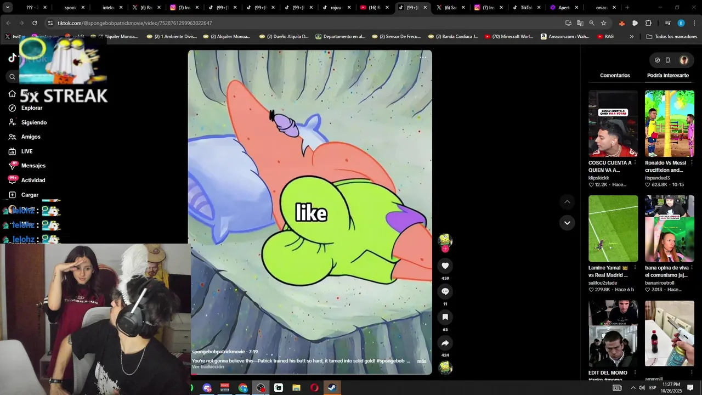This screenshot has height=395, width=702.
Task: Open options for Ronaldo Vs Messi video
Action: click(x=692, y=163)
